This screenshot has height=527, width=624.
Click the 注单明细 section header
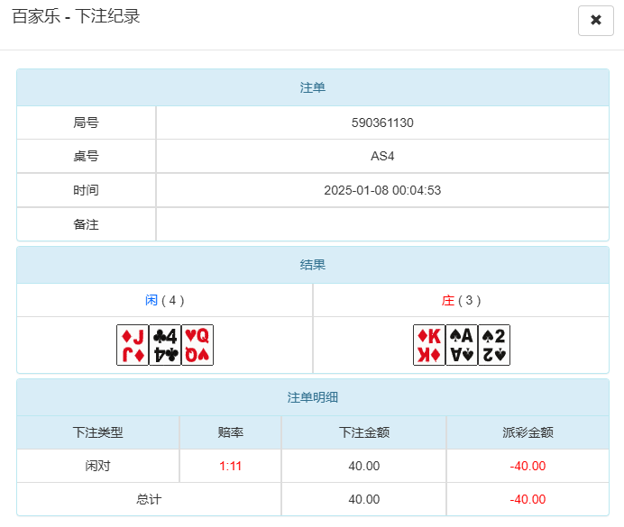point(312,397)
